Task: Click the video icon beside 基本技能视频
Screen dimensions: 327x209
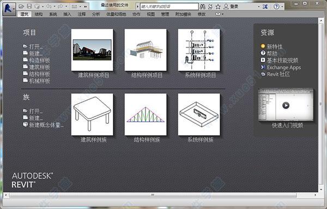Action: coord(263,60)
